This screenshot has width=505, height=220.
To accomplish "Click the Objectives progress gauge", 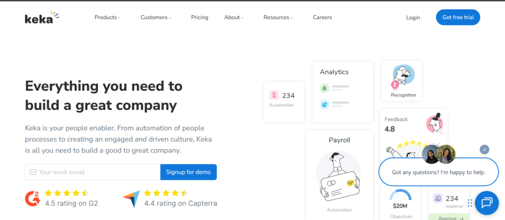I will point(400,196).
